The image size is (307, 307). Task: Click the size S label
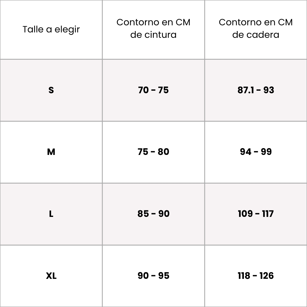(x=51, y=90)
